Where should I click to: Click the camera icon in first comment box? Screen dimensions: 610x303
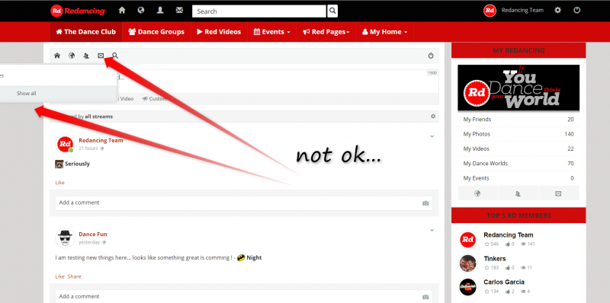[x=425, y=203]
